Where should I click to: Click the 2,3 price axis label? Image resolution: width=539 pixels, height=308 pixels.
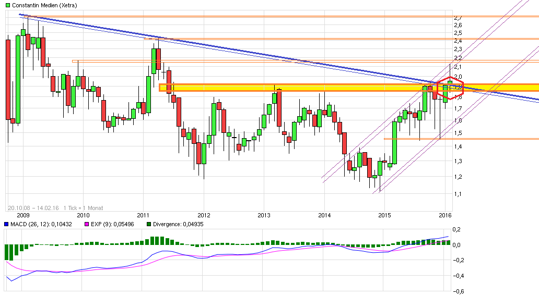[x=458, y=50]
